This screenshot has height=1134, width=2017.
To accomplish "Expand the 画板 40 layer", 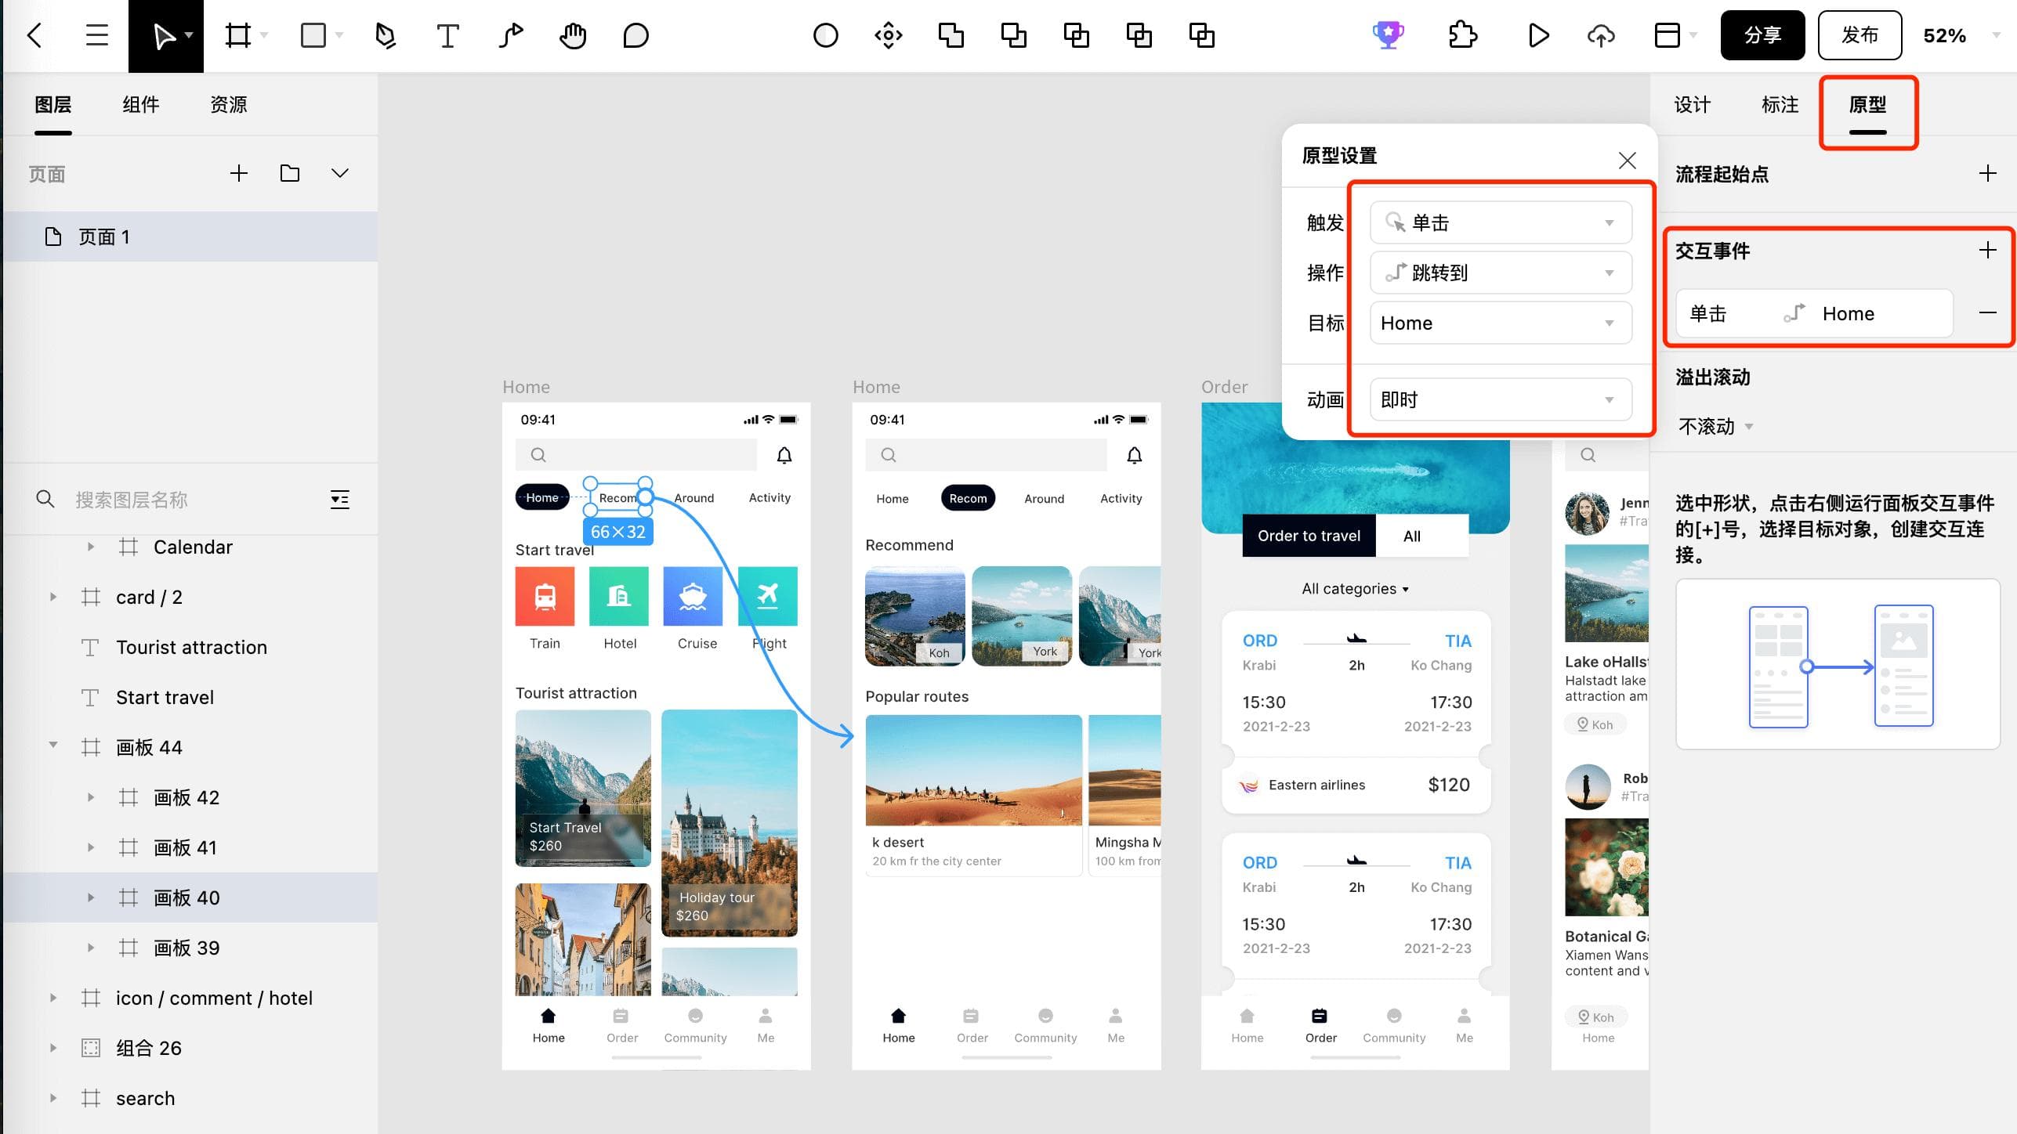I will 91,897.
